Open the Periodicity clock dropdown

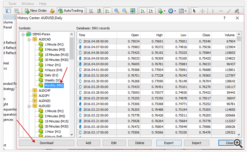[172, 11]
